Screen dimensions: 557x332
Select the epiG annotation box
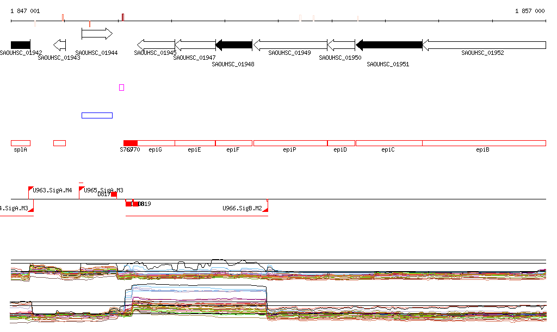(156, 143)
